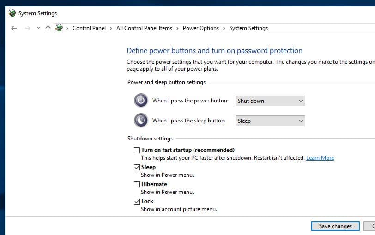This screenshot has width=375, height=235.
Task: Click the power button icon
Action: click(x=141, y=101)
